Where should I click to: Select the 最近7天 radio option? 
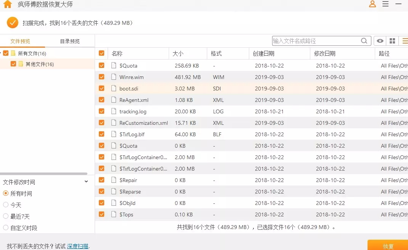(6, 216)
